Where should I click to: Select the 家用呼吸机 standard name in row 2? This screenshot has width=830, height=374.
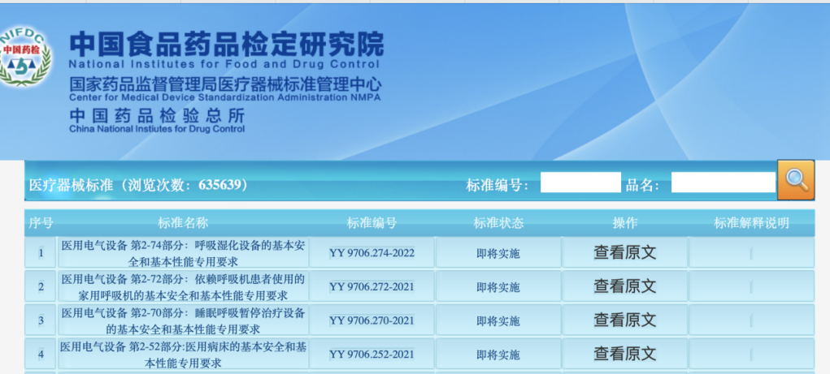[183, 286]
